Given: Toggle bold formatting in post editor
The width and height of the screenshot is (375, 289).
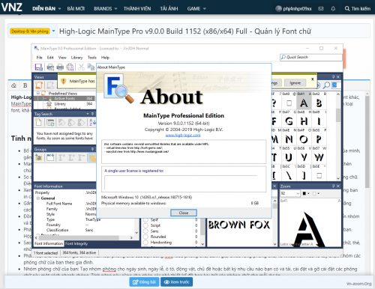Looking at the screenshot, I should pos(25,85).
